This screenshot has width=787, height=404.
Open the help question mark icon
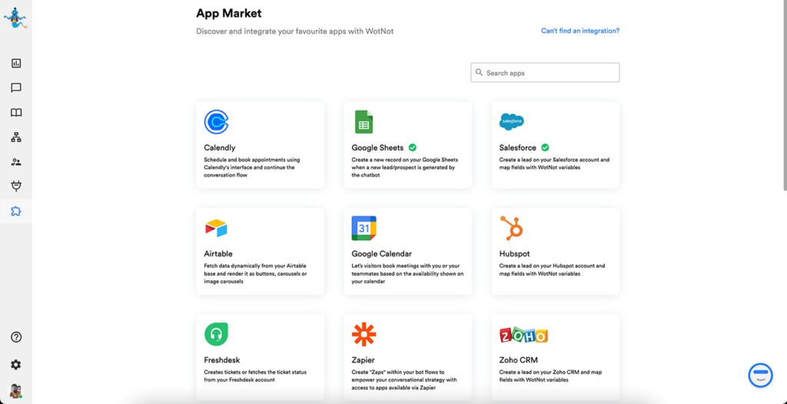[15, 337]
